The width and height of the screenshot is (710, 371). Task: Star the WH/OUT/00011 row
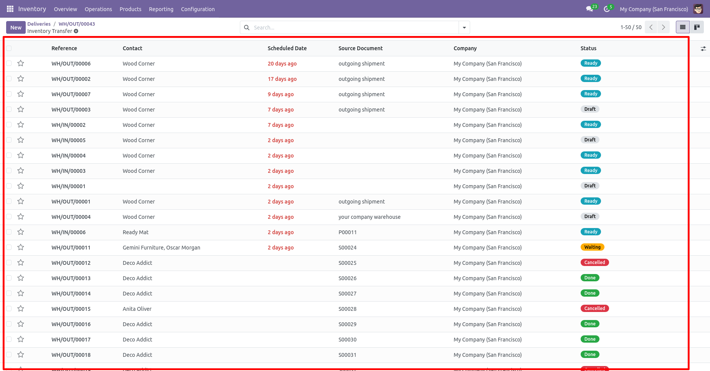pos(21,247)
